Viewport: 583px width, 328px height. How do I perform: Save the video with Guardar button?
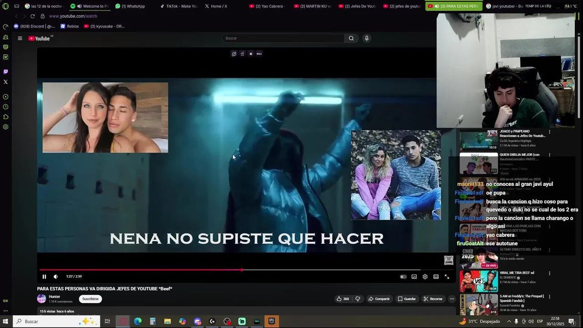coord(407,299)
